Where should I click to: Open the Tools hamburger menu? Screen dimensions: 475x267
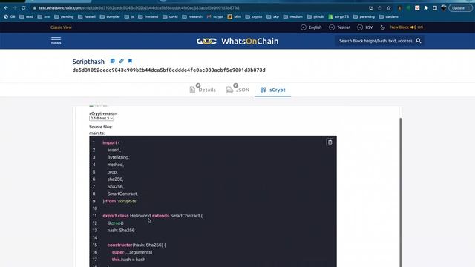coord(56,41)
